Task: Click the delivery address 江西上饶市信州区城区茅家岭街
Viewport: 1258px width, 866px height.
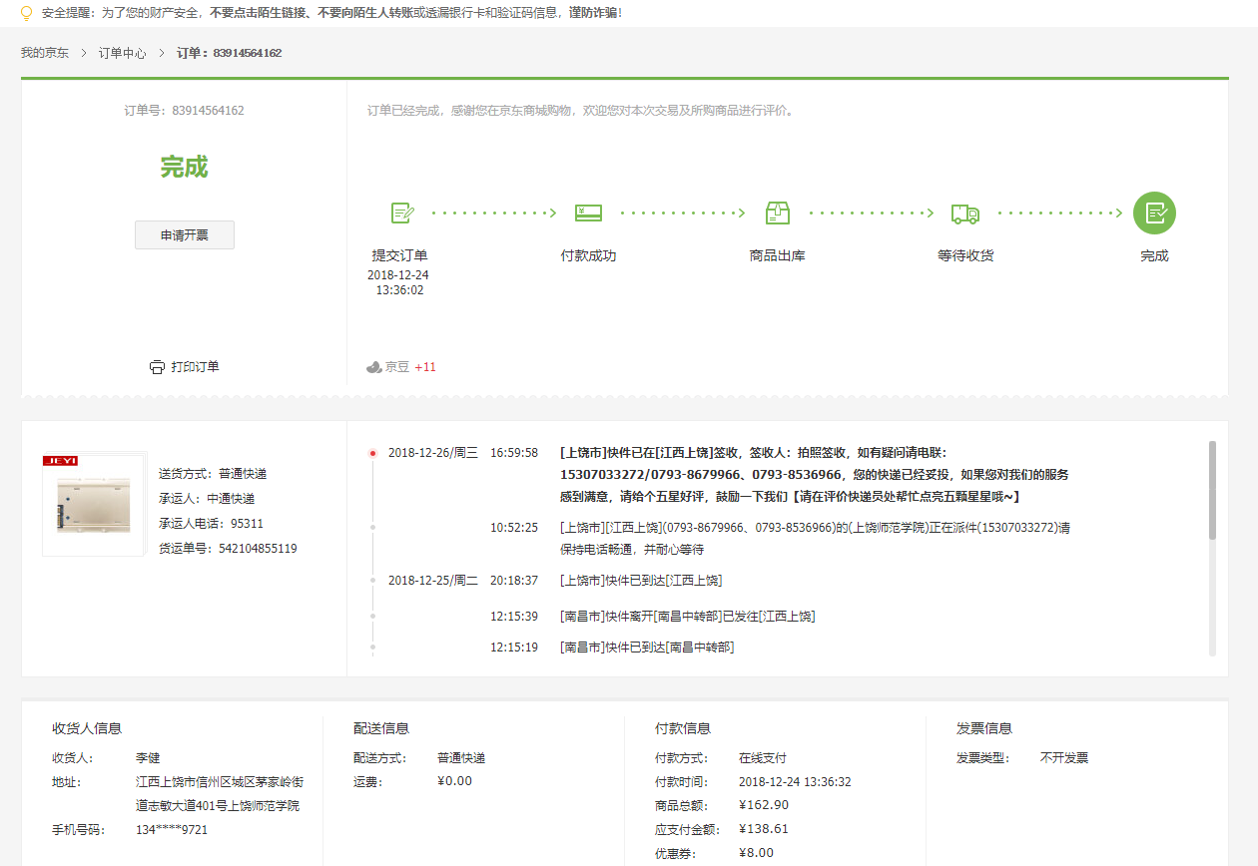Action: point(220,782)
